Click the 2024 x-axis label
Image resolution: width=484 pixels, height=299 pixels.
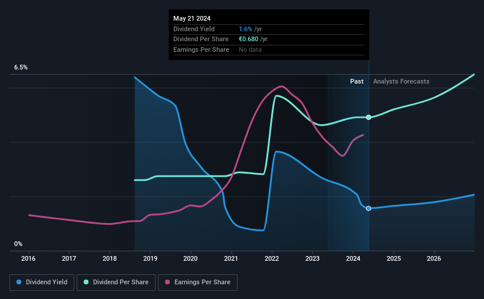click(353, 258)
